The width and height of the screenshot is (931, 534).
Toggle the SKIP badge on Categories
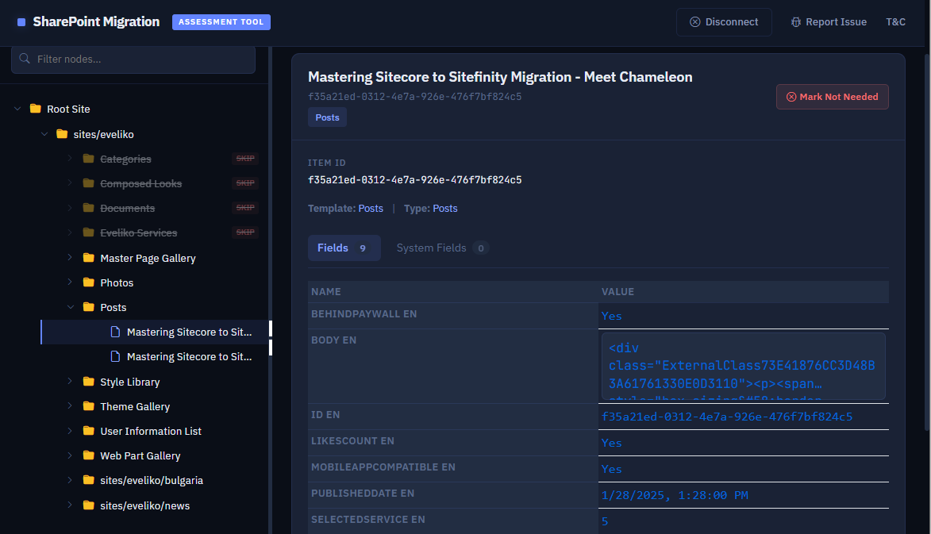click(245, 159)
